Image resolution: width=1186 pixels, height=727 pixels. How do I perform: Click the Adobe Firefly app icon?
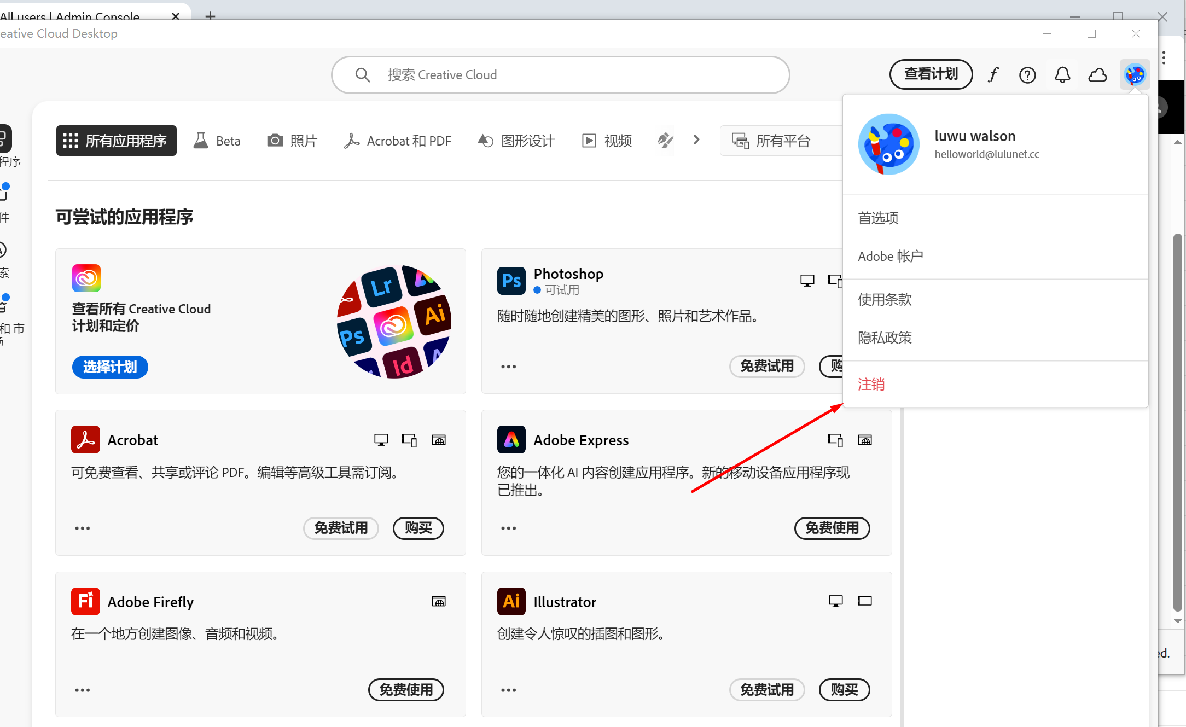tap(85, 601)
